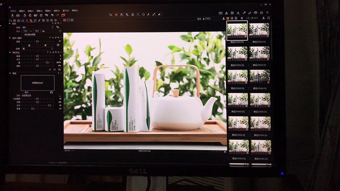Toggle the overlay 显示 checkbox

click(x=23, y=92)
